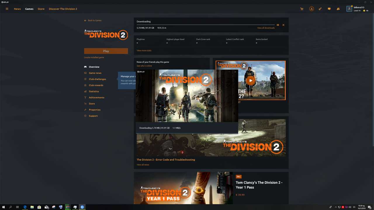
Task: Click the key activation icon
Action: click(320, 9)
